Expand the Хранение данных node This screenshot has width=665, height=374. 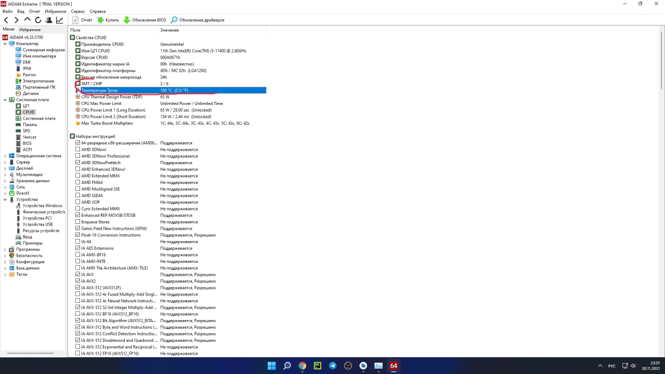tap(5, 181)
